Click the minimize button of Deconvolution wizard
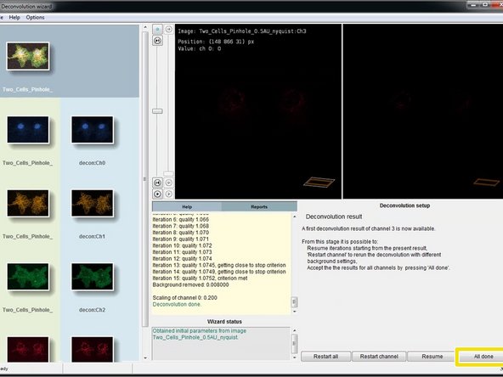The image size is (503, 377). 473,4
